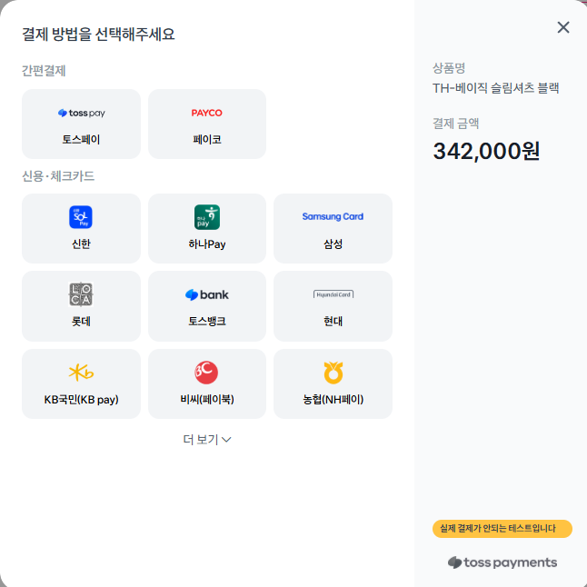Select the 농협(NH페이) label
Screen dimensions: 587x587
(333, 399)
